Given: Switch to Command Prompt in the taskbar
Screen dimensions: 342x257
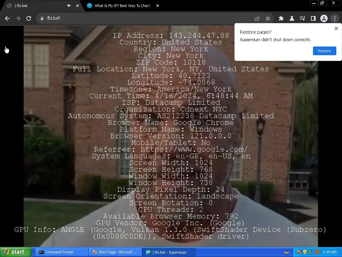Looking at the screenshot, I should [61, 252].
